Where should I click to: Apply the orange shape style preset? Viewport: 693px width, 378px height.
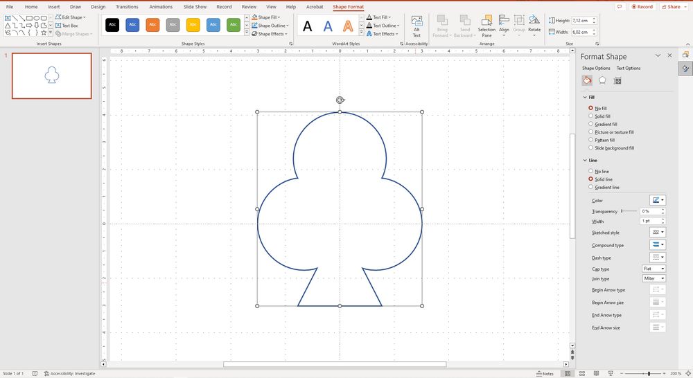(152, 25)
